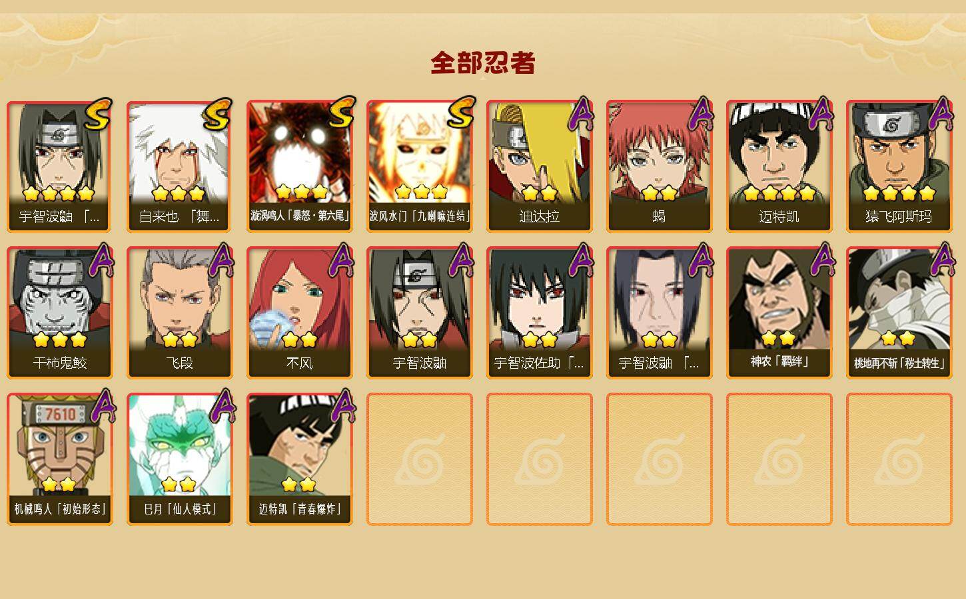Screen dimensions: 966x599
Task: Pick the 巳月「仙人模式」 ninja card
Action: pyautogui.click(x=179, y=459)
